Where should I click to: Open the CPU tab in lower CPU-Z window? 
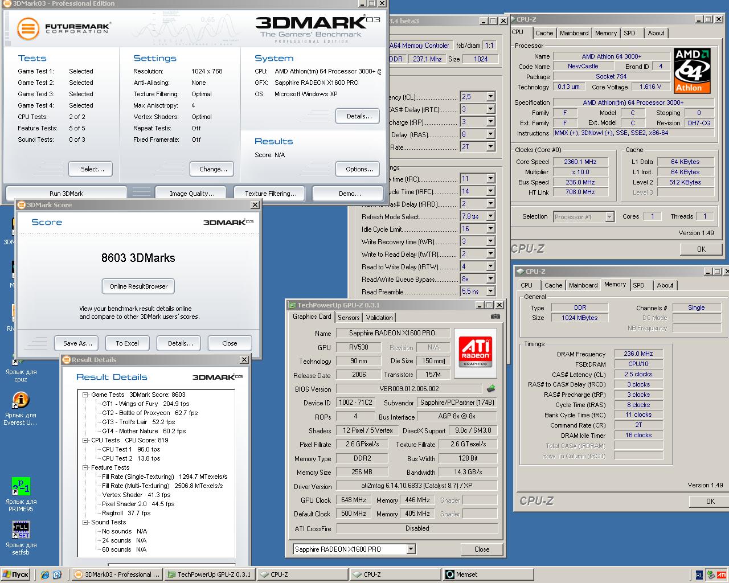527,285
